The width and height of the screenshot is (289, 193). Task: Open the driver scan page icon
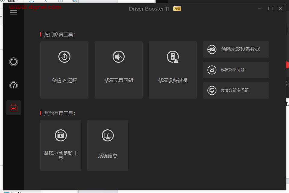14,62
